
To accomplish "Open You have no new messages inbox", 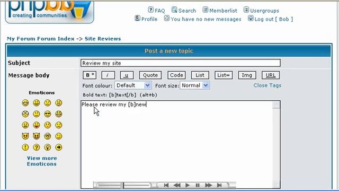I will coord(206,19).
